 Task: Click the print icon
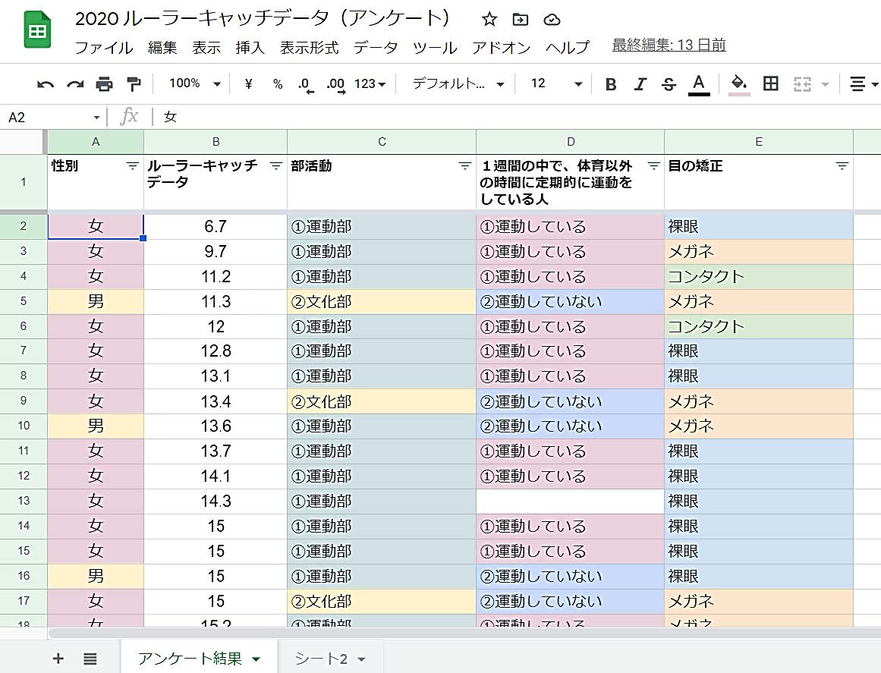pos(104,84)
